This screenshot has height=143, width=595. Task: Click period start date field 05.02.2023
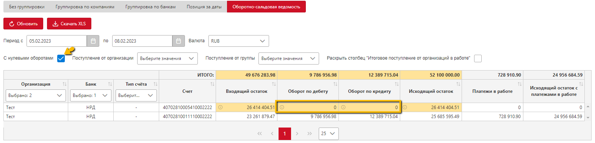[x=56, y=41]
